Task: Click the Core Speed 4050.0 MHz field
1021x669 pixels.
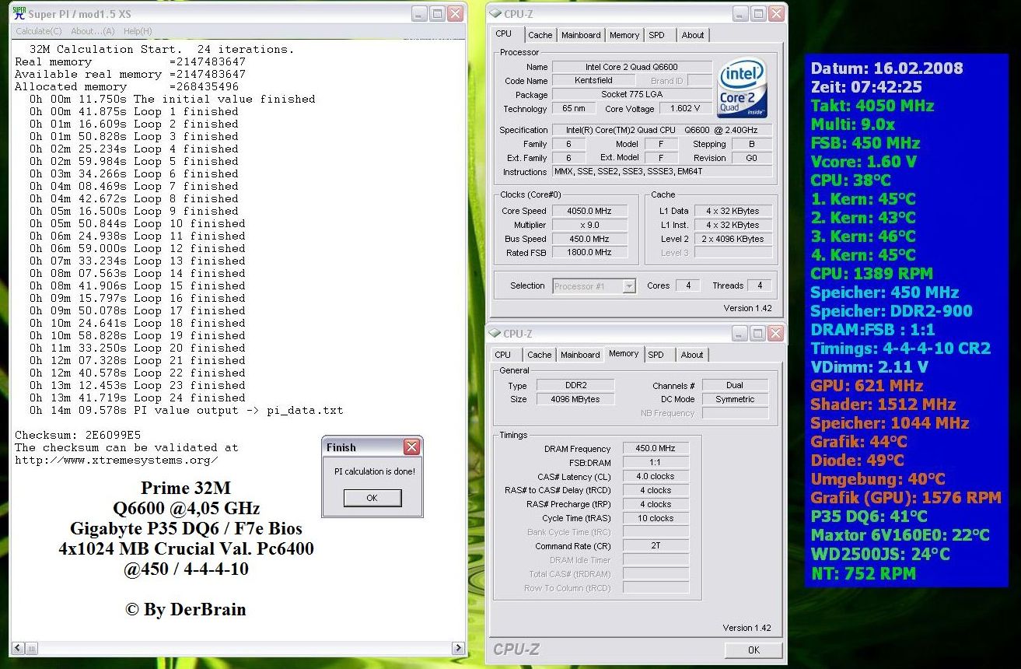Action: coord(589,211)
